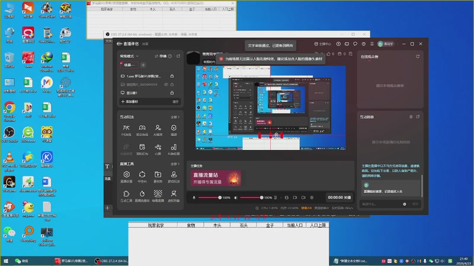Pop out the scene panel with top-right icon
The height and width of the screenshot is (266, 474).
pos(178,56)
